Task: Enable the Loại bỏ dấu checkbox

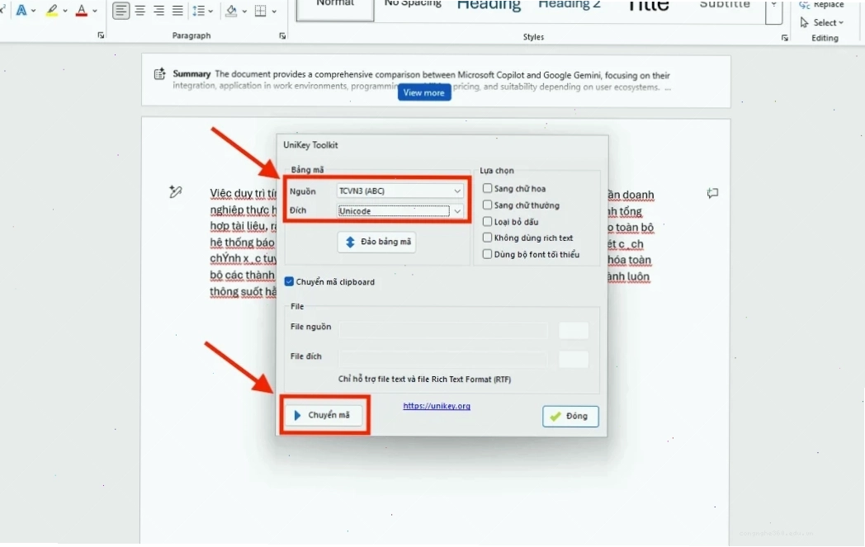Action: click(487, 221)
